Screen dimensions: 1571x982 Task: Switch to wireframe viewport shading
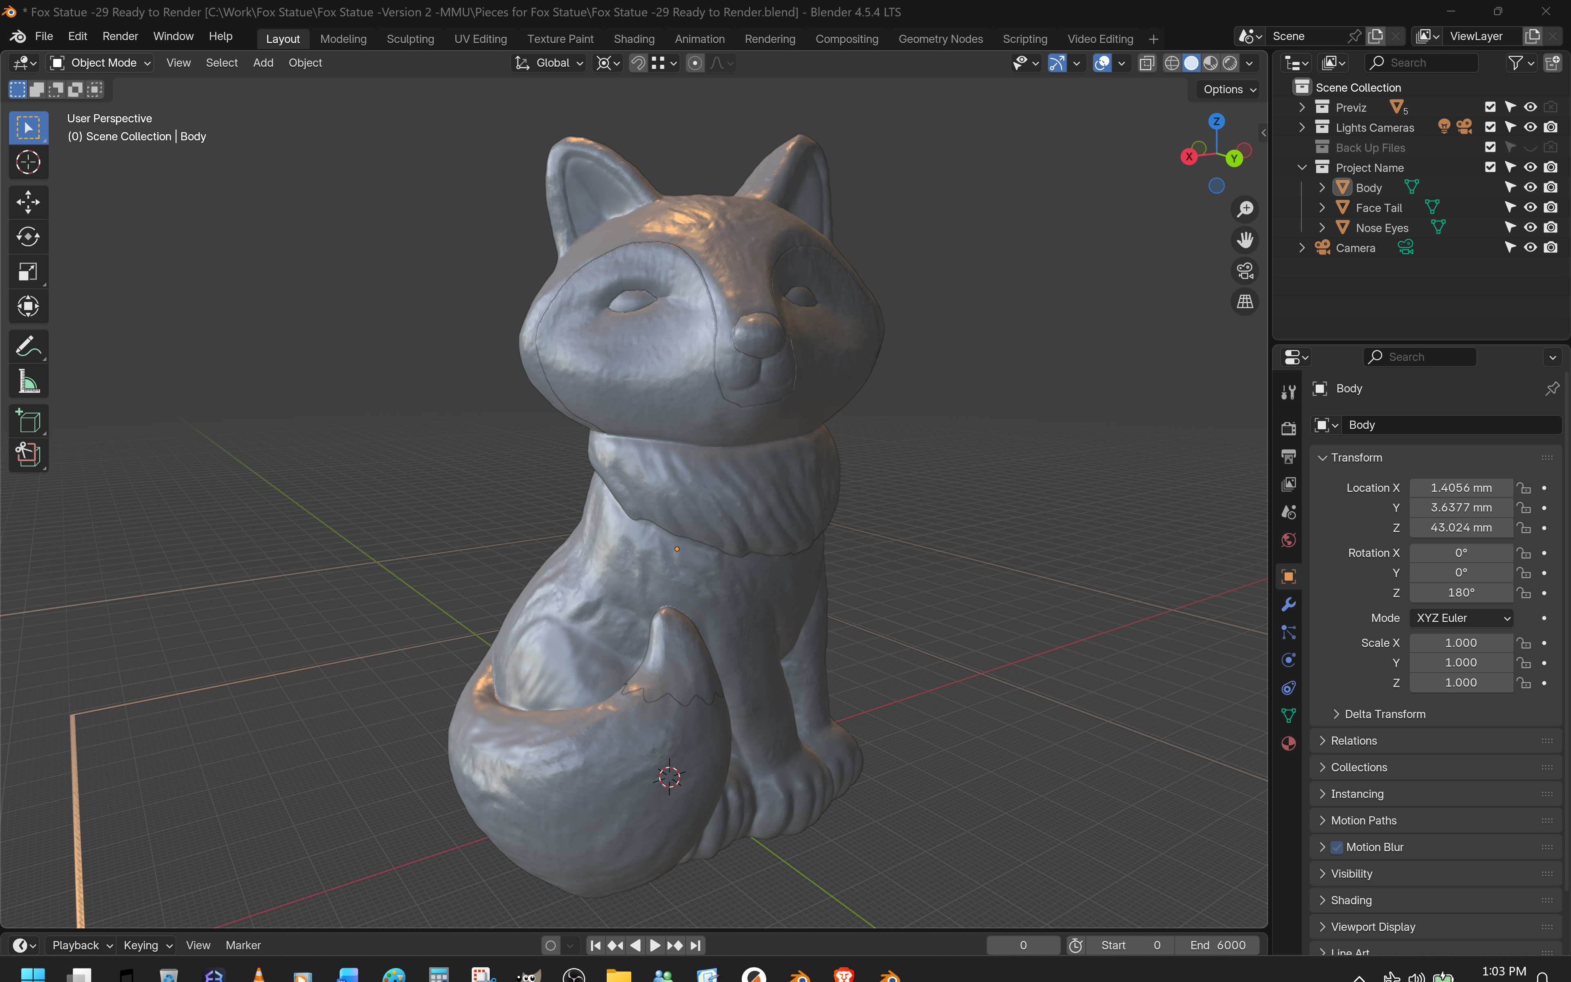[x=1172, y=63]
